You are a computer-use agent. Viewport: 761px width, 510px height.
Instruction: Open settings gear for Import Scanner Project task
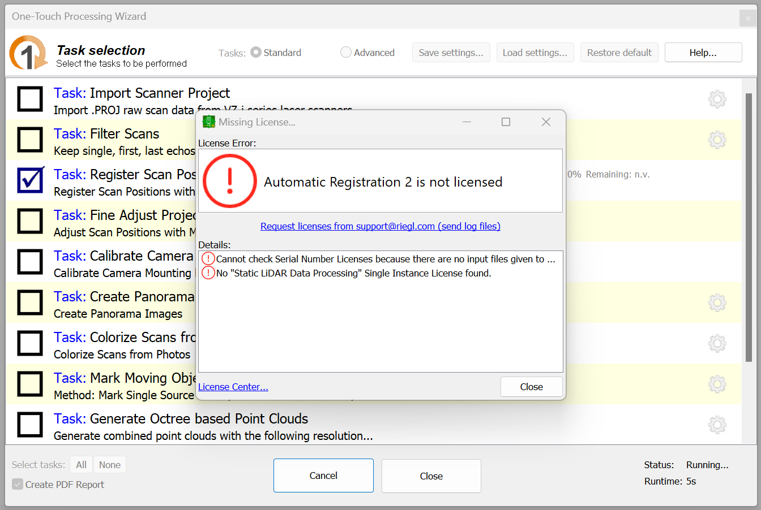pos(717,99)
